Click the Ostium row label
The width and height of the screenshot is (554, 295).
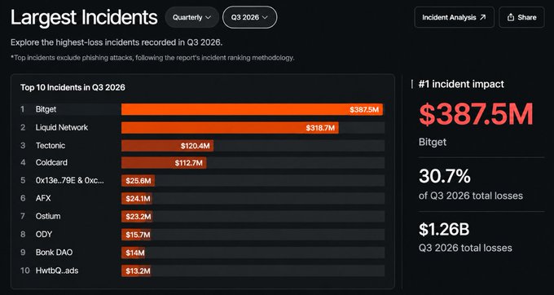pos(48,216)
